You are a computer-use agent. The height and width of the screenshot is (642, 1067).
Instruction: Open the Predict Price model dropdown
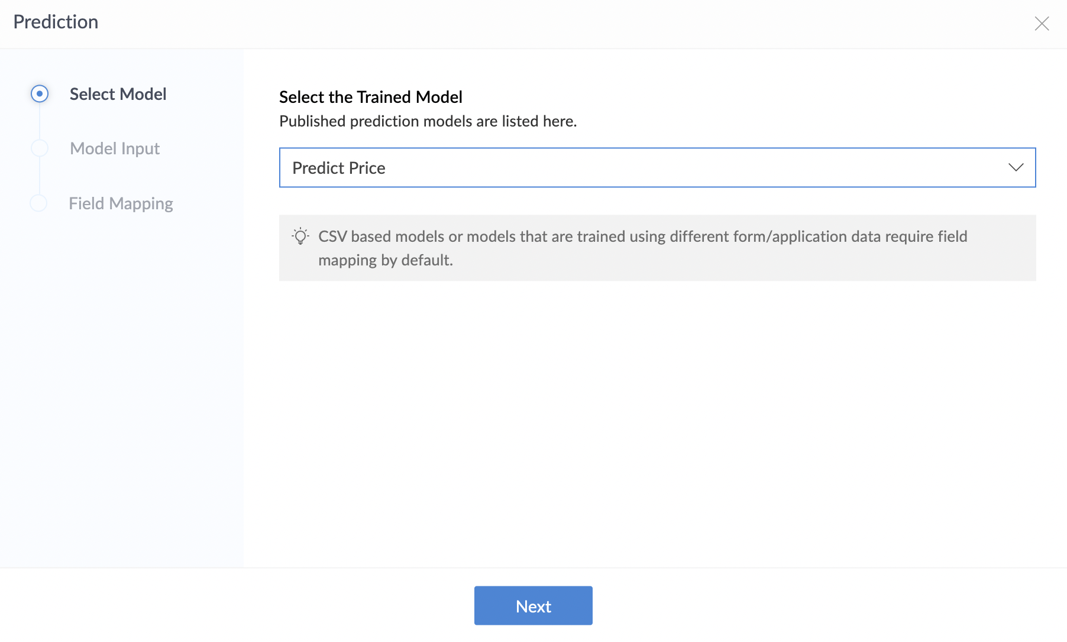pyautogui.click(x=657, y=168)
